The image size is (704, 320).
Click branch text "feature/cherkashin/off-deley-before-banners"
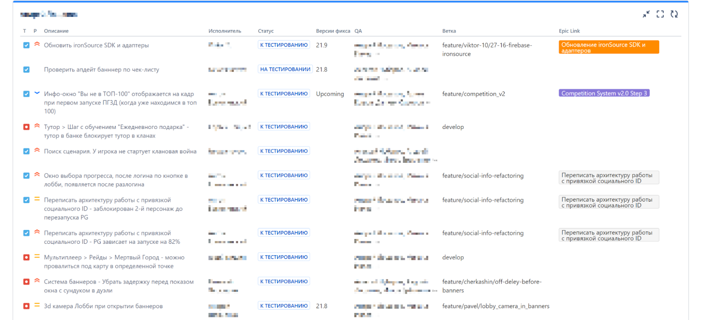[x=492, y=286]
